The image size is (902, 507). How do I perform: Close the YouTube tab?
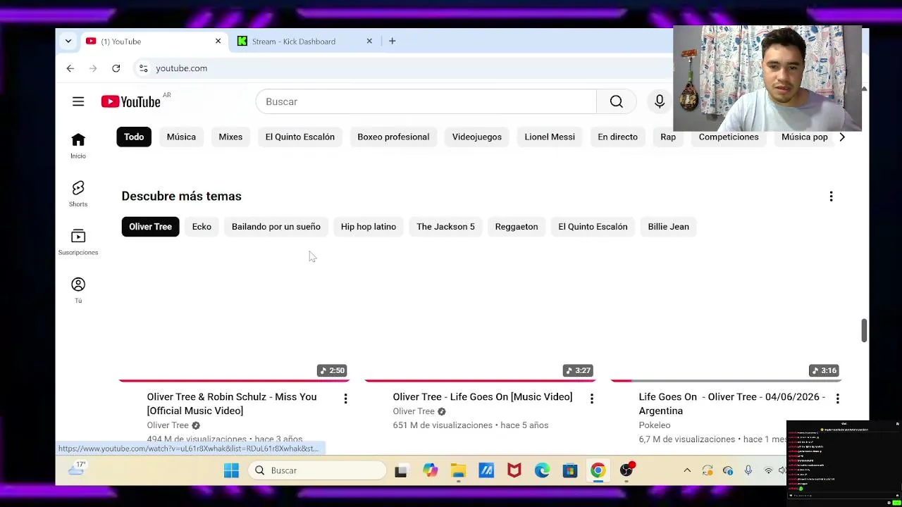(x=218, y=42)
